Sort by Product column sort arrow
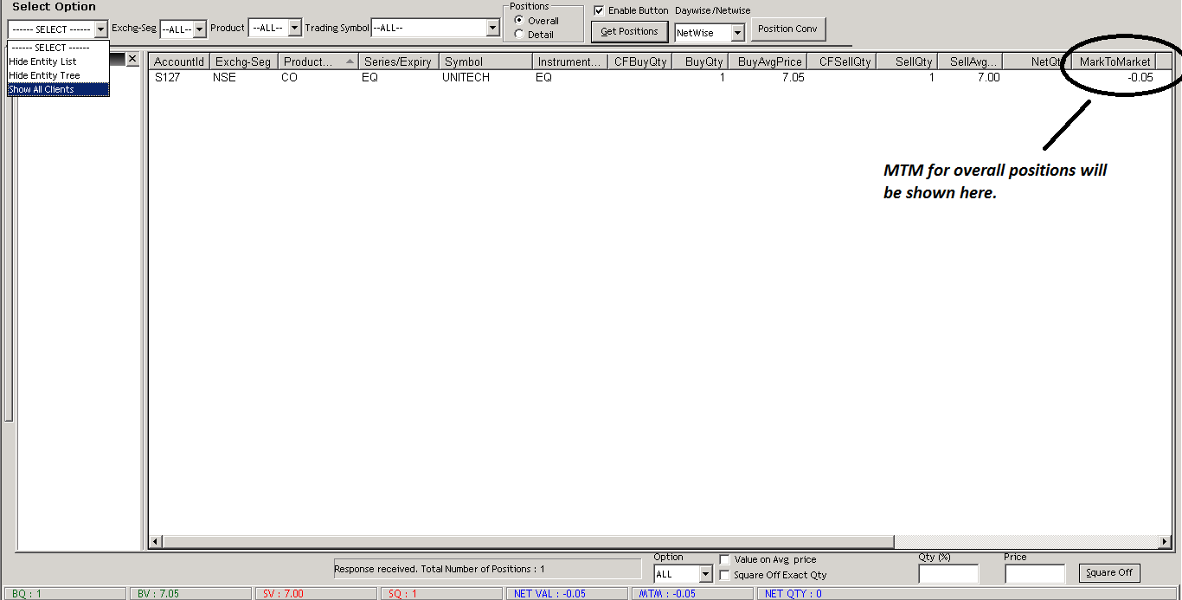This screenshot has width=1182, height=600. 350,61
